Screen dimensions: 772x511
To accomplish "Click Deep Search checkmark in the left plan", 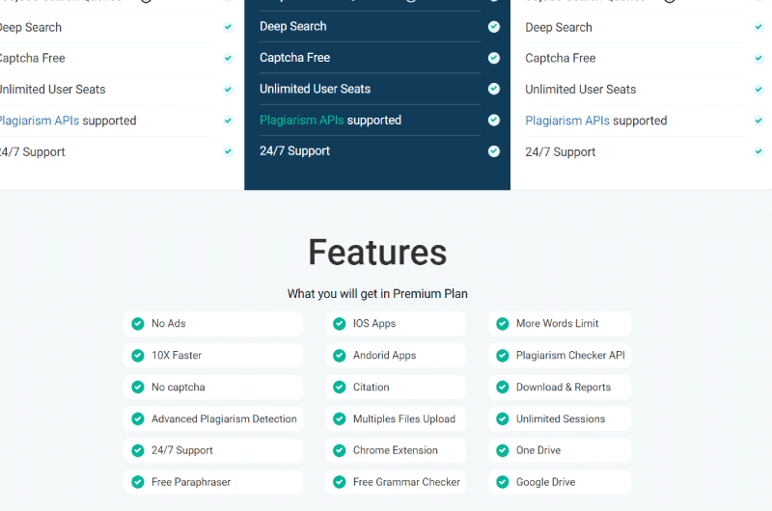I will click(x=228, y=27).
